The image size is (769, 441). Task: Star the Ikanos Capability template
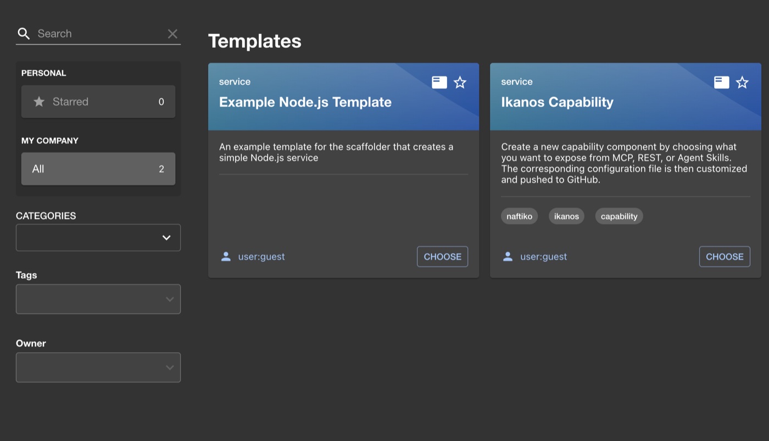(742, 82)
